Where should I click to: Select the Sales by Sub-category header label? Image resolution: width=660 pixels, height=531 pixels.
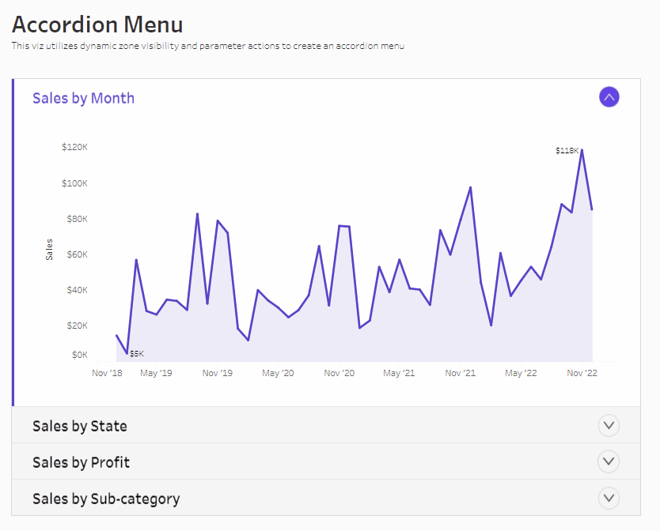[x=106, y=499]
